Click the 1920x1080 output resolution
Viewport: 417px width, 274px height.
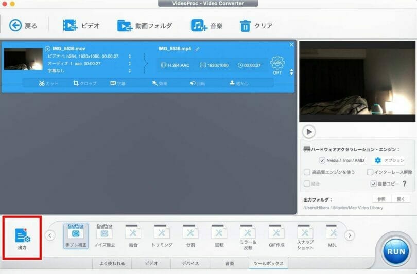point(214,65)
